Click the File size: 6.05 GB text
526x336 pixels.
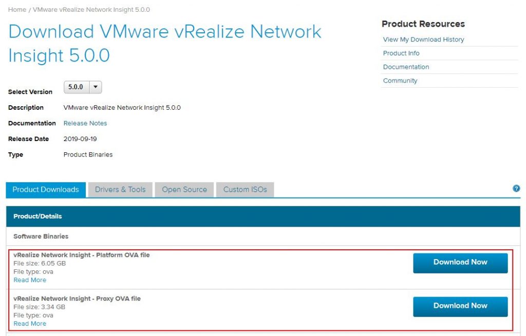(x=40, y=263)
